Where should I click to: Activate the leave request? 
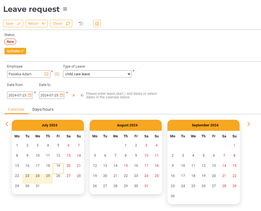pyautogui.click(x=15, y=51)
